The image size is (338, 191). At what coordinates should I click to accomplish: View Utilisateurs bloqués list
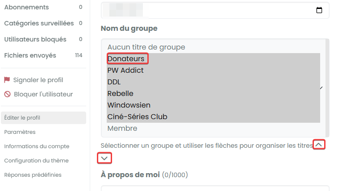[43, 39]
